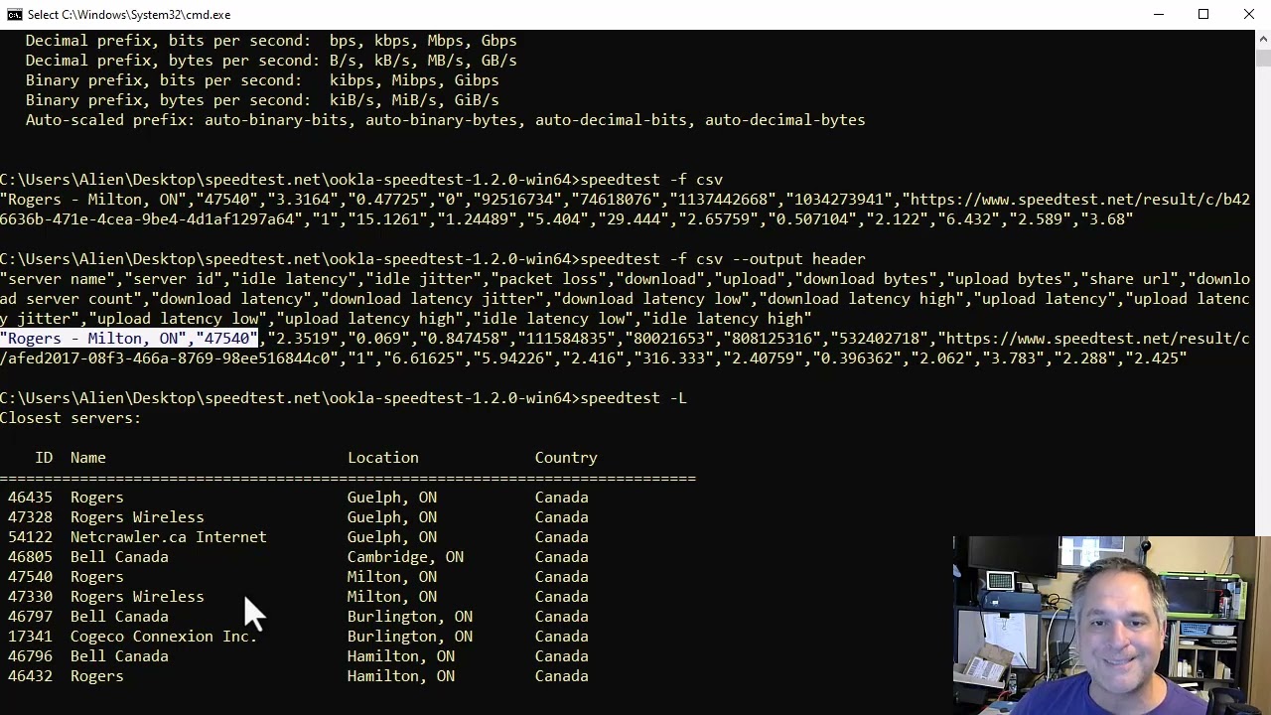Viewport: 1271px width, 715px height.
Task: Click the server ID 46796
Action: tap(30, 655)
